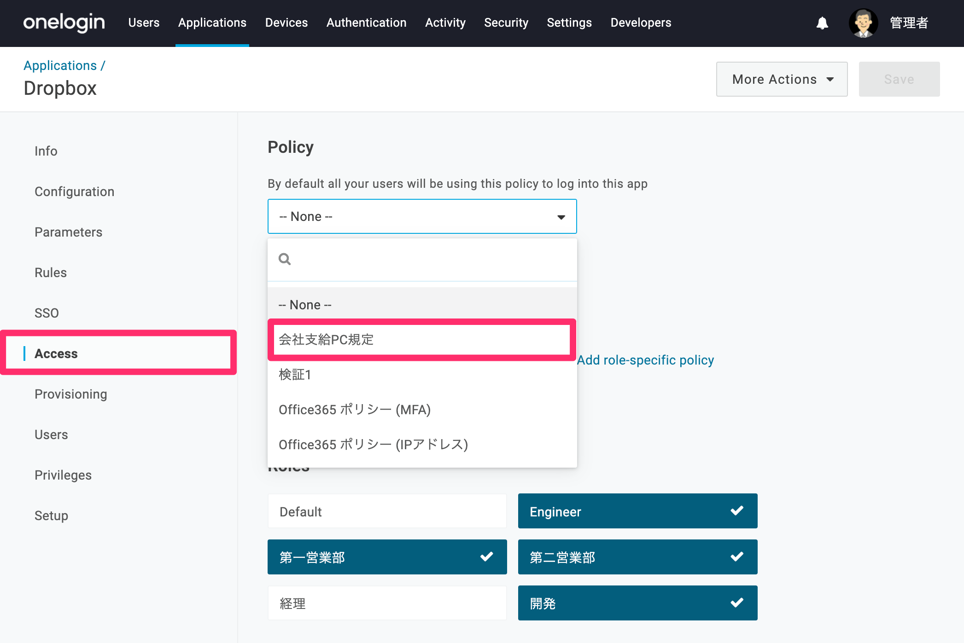Switch to the Provisioning tab

coord(71,394)
